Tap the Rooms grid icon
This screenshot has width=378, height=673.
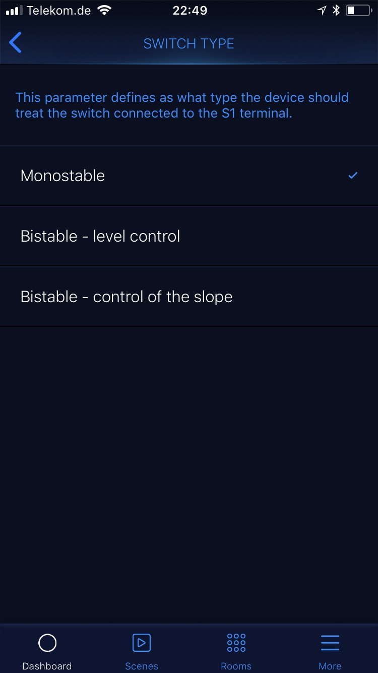coord(236,643)
